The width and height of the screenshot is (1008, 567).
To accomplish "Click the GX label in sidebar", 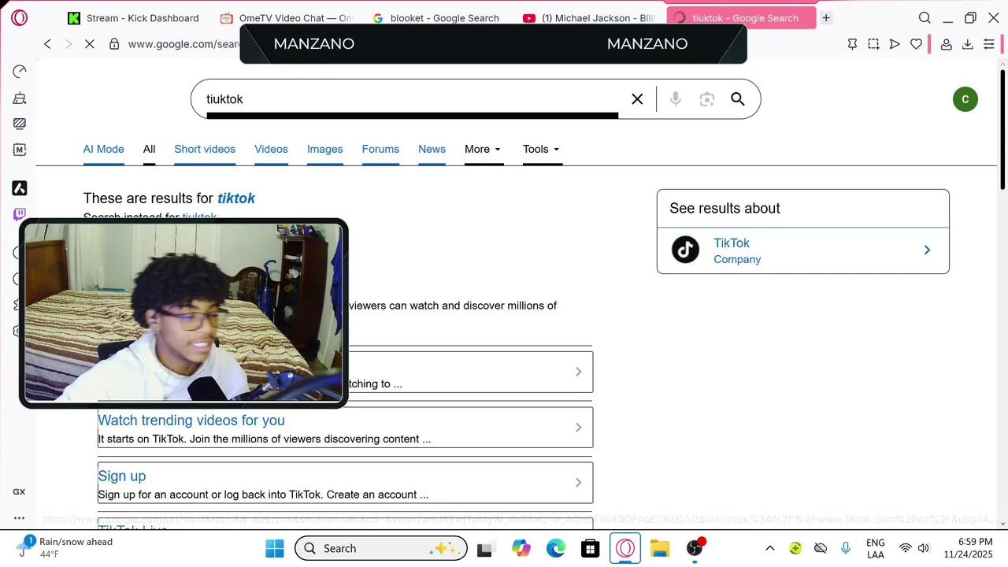I will click(x=19, y=491).
